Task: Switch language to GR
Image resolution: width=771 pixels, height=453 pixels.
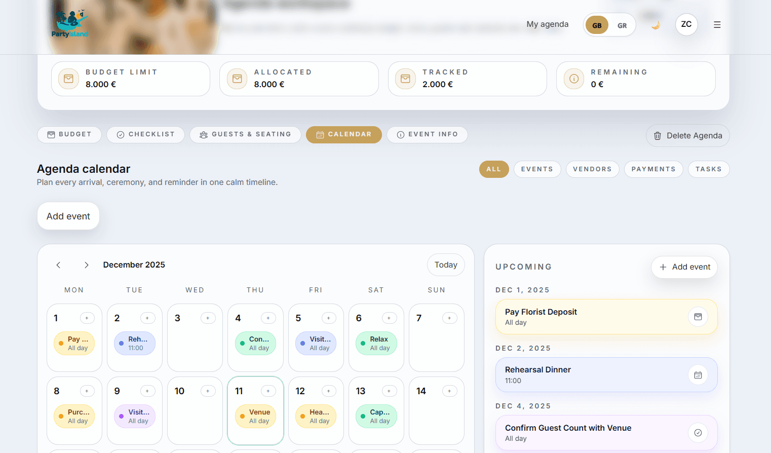Action: 622,24
